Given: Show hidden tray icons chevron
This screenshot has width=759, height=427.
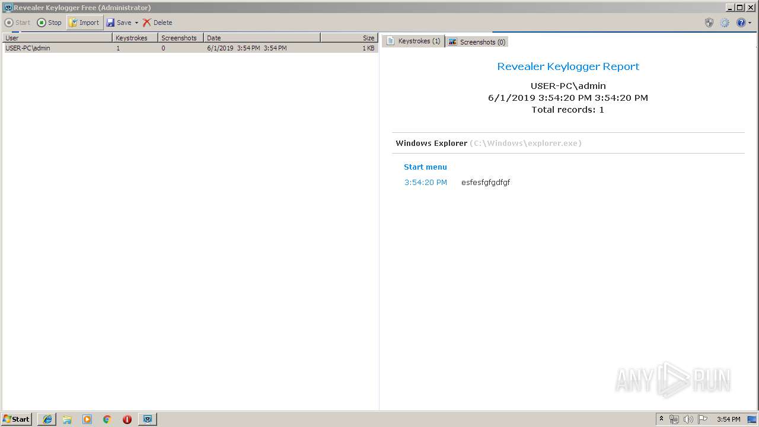Looking at the screenshot, I should click(x=661, y=419).
